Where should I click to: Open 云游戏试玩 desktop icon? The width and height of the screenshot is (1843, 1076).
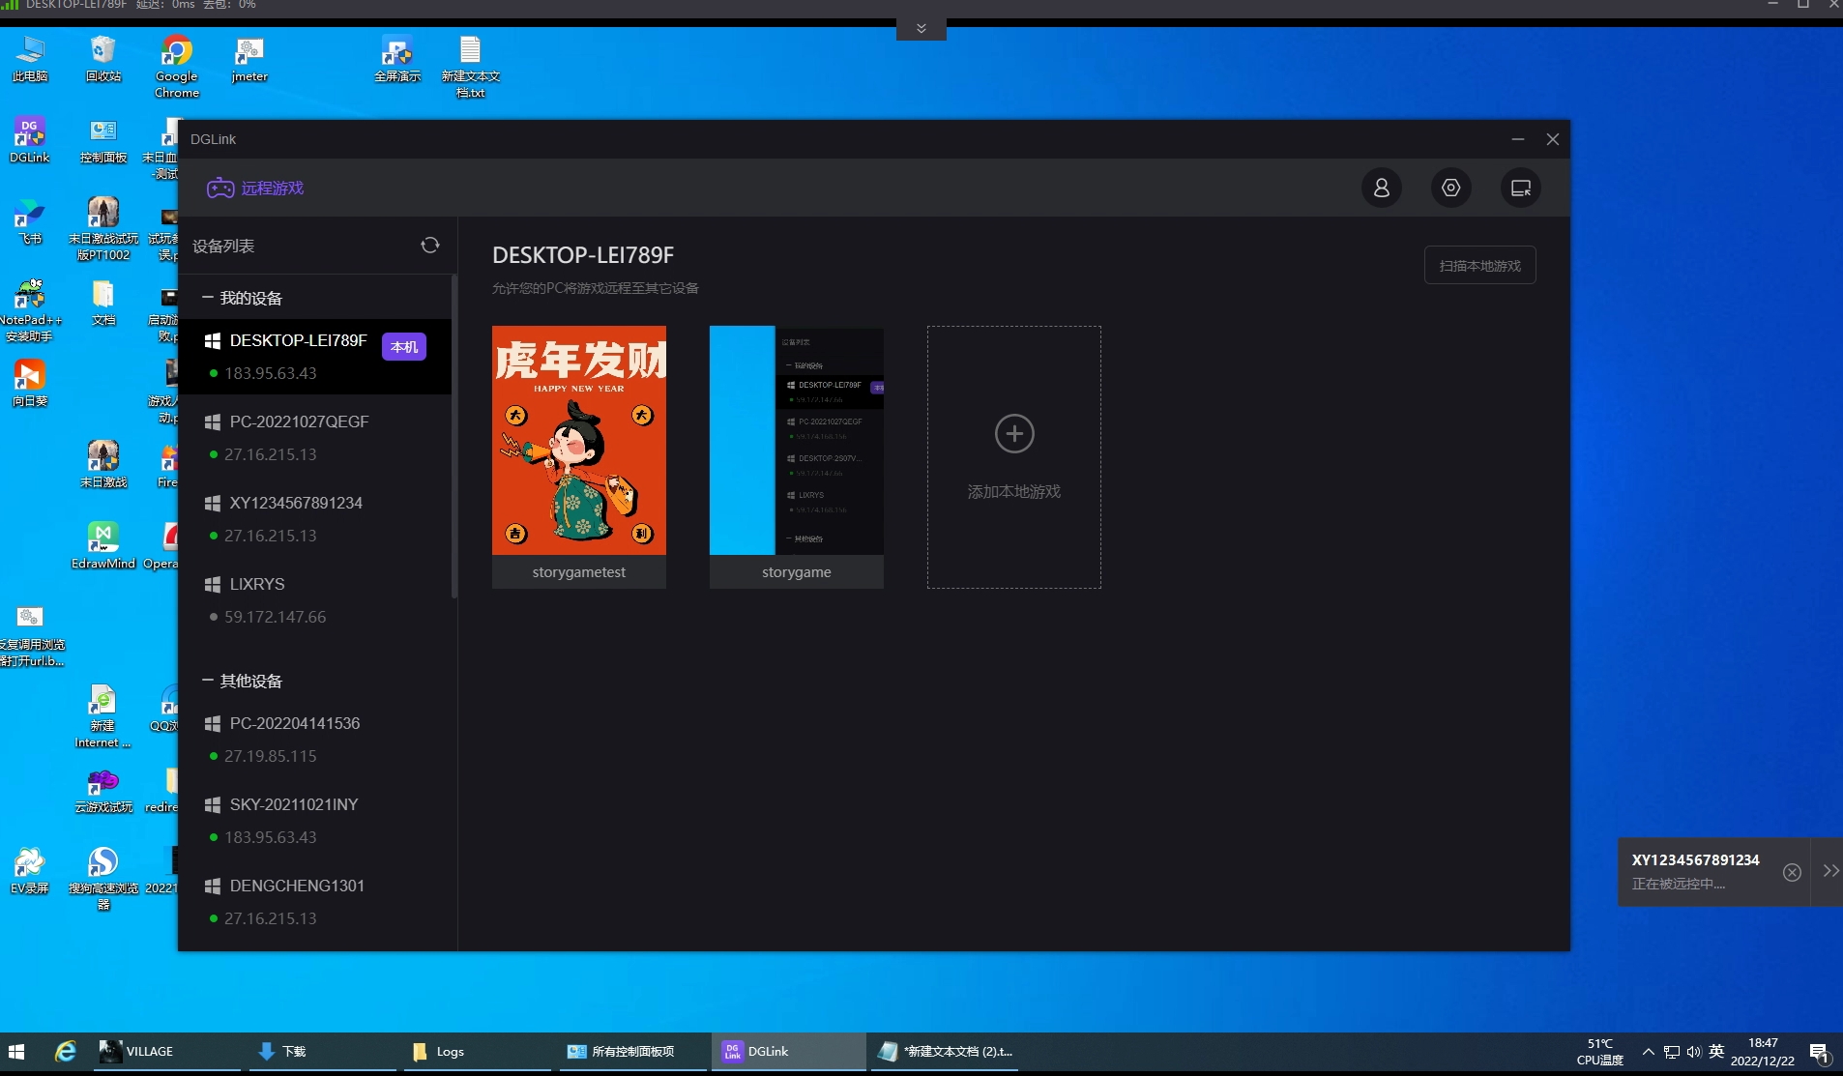[x=103, y=790]
